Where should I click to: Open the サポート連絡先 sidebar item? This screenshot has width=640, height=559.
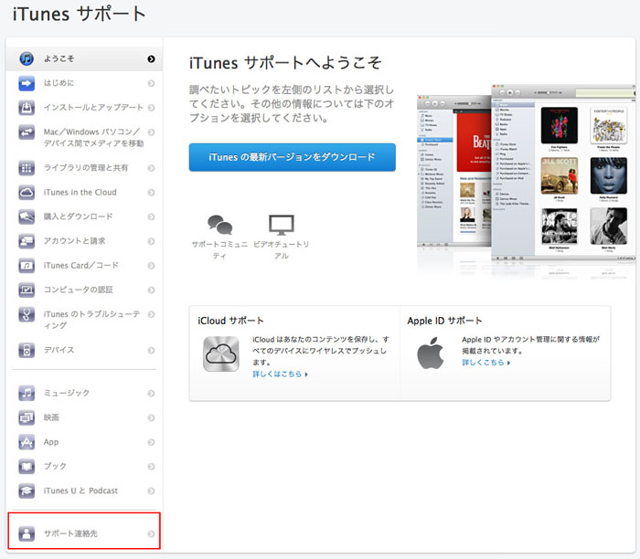pyautogui.click(x=84, y=533)
